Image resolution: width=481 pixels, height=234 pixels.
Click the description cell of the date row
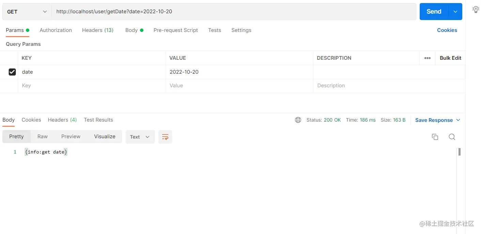(x=389, y=72)
